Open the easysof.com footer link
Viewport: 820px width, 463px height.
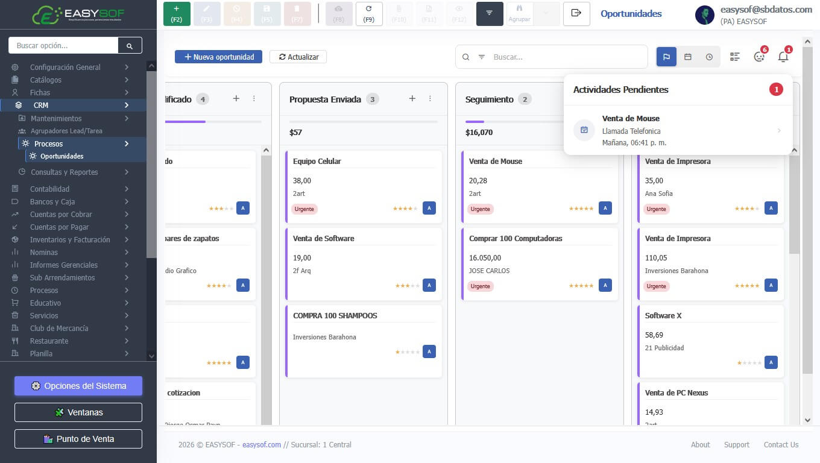click(x=262, y=445)
